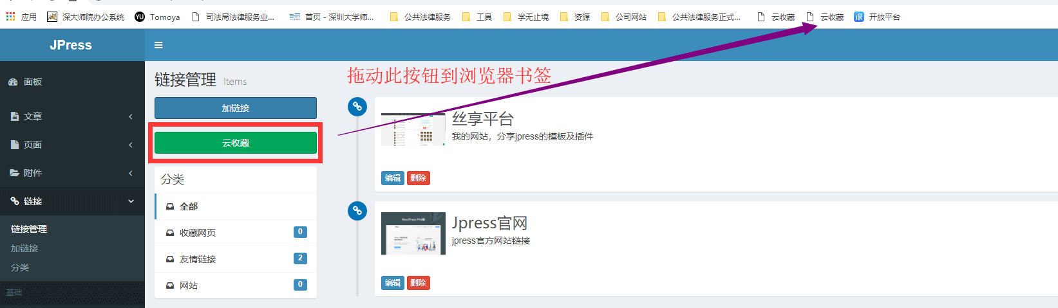Click the Jpress官网 site thumbnail

pos(413,233)
